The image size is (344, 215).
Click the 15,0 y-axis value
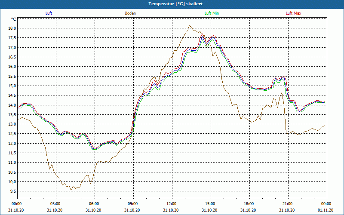(x=12, y=86)
